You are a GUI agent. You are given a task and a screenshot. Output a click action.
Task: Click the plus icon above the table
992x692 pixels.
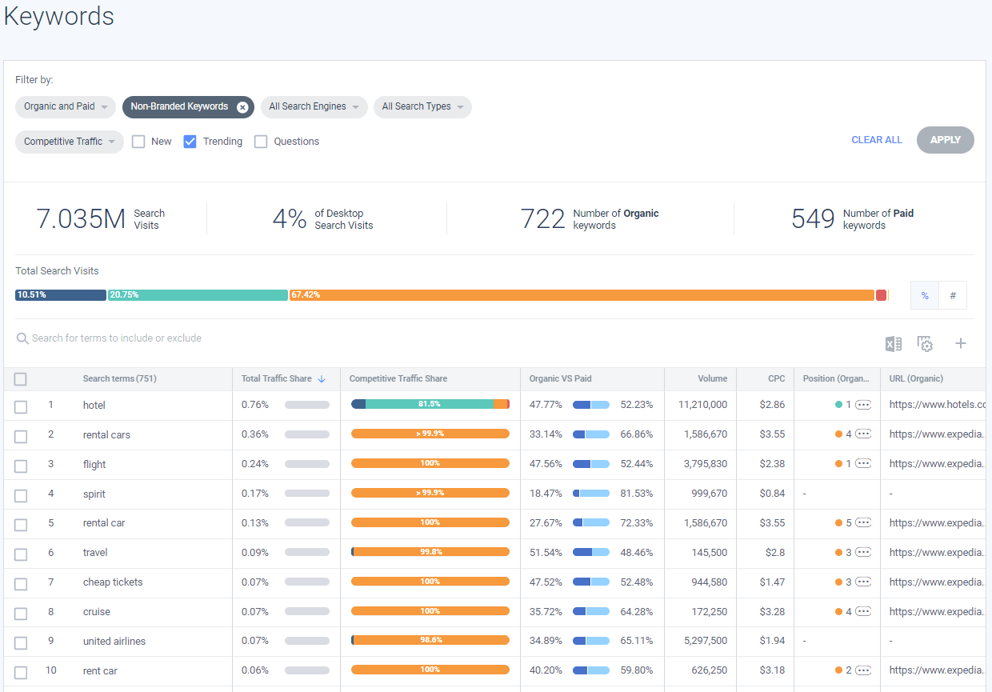961,344
